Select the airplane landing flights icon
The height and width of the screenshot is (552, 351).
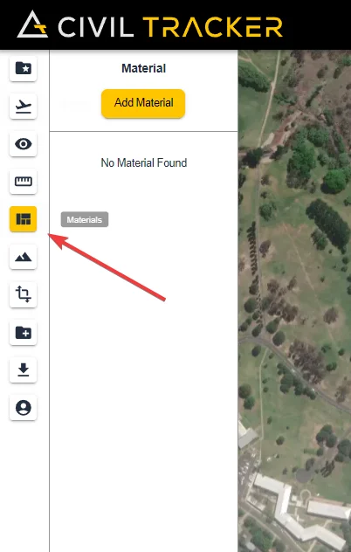click(x=24, y=106)
